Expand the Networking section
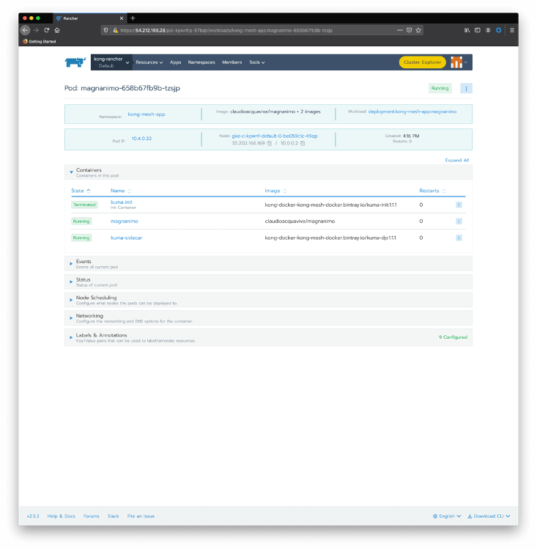 coord(72,318)
